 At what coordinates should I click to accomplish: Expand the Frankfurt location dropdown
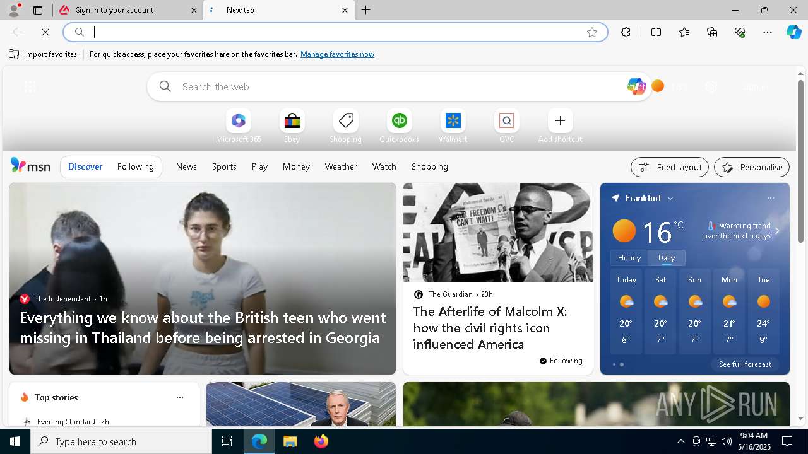(x=670, y=198)
